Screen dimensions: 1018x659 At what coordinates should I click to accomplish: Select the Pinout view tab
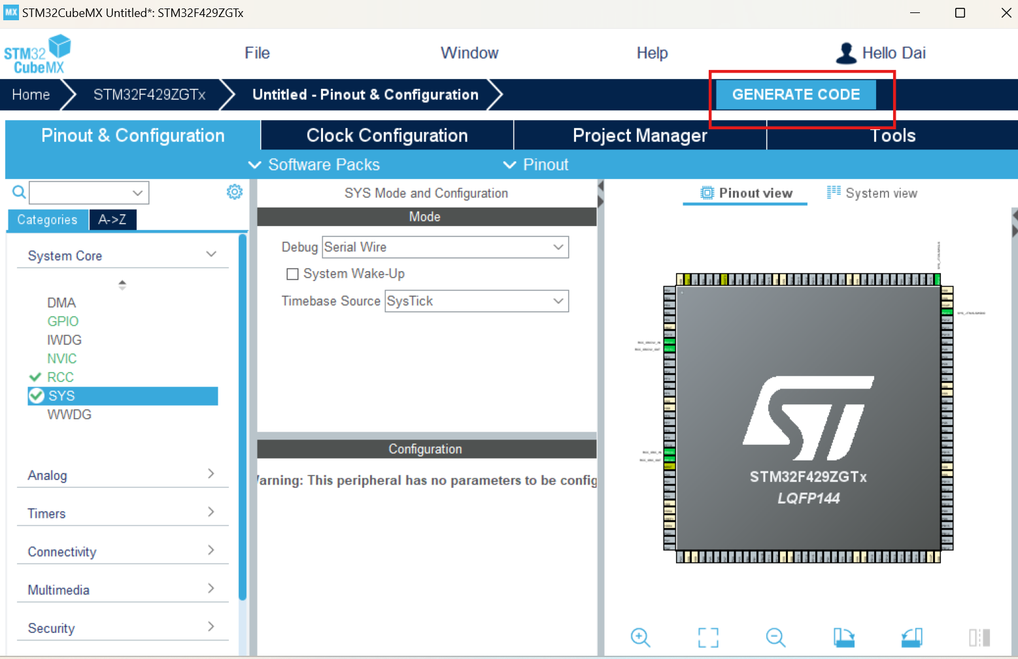pos(745,193)
